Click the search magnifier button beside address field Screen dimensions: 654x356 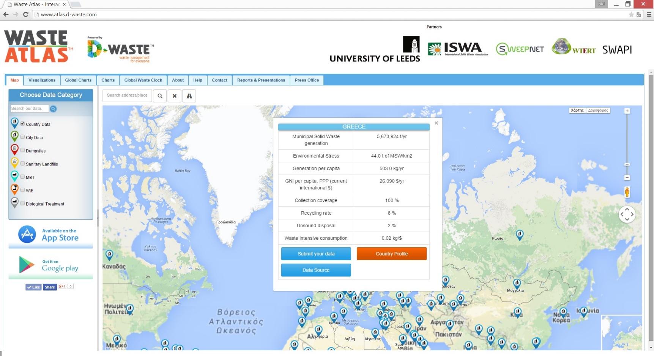coord(160,96)
